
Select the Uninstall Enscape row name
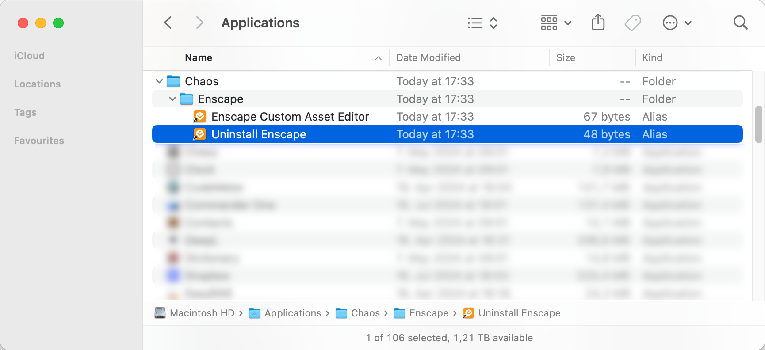click(x=259, y=134)
